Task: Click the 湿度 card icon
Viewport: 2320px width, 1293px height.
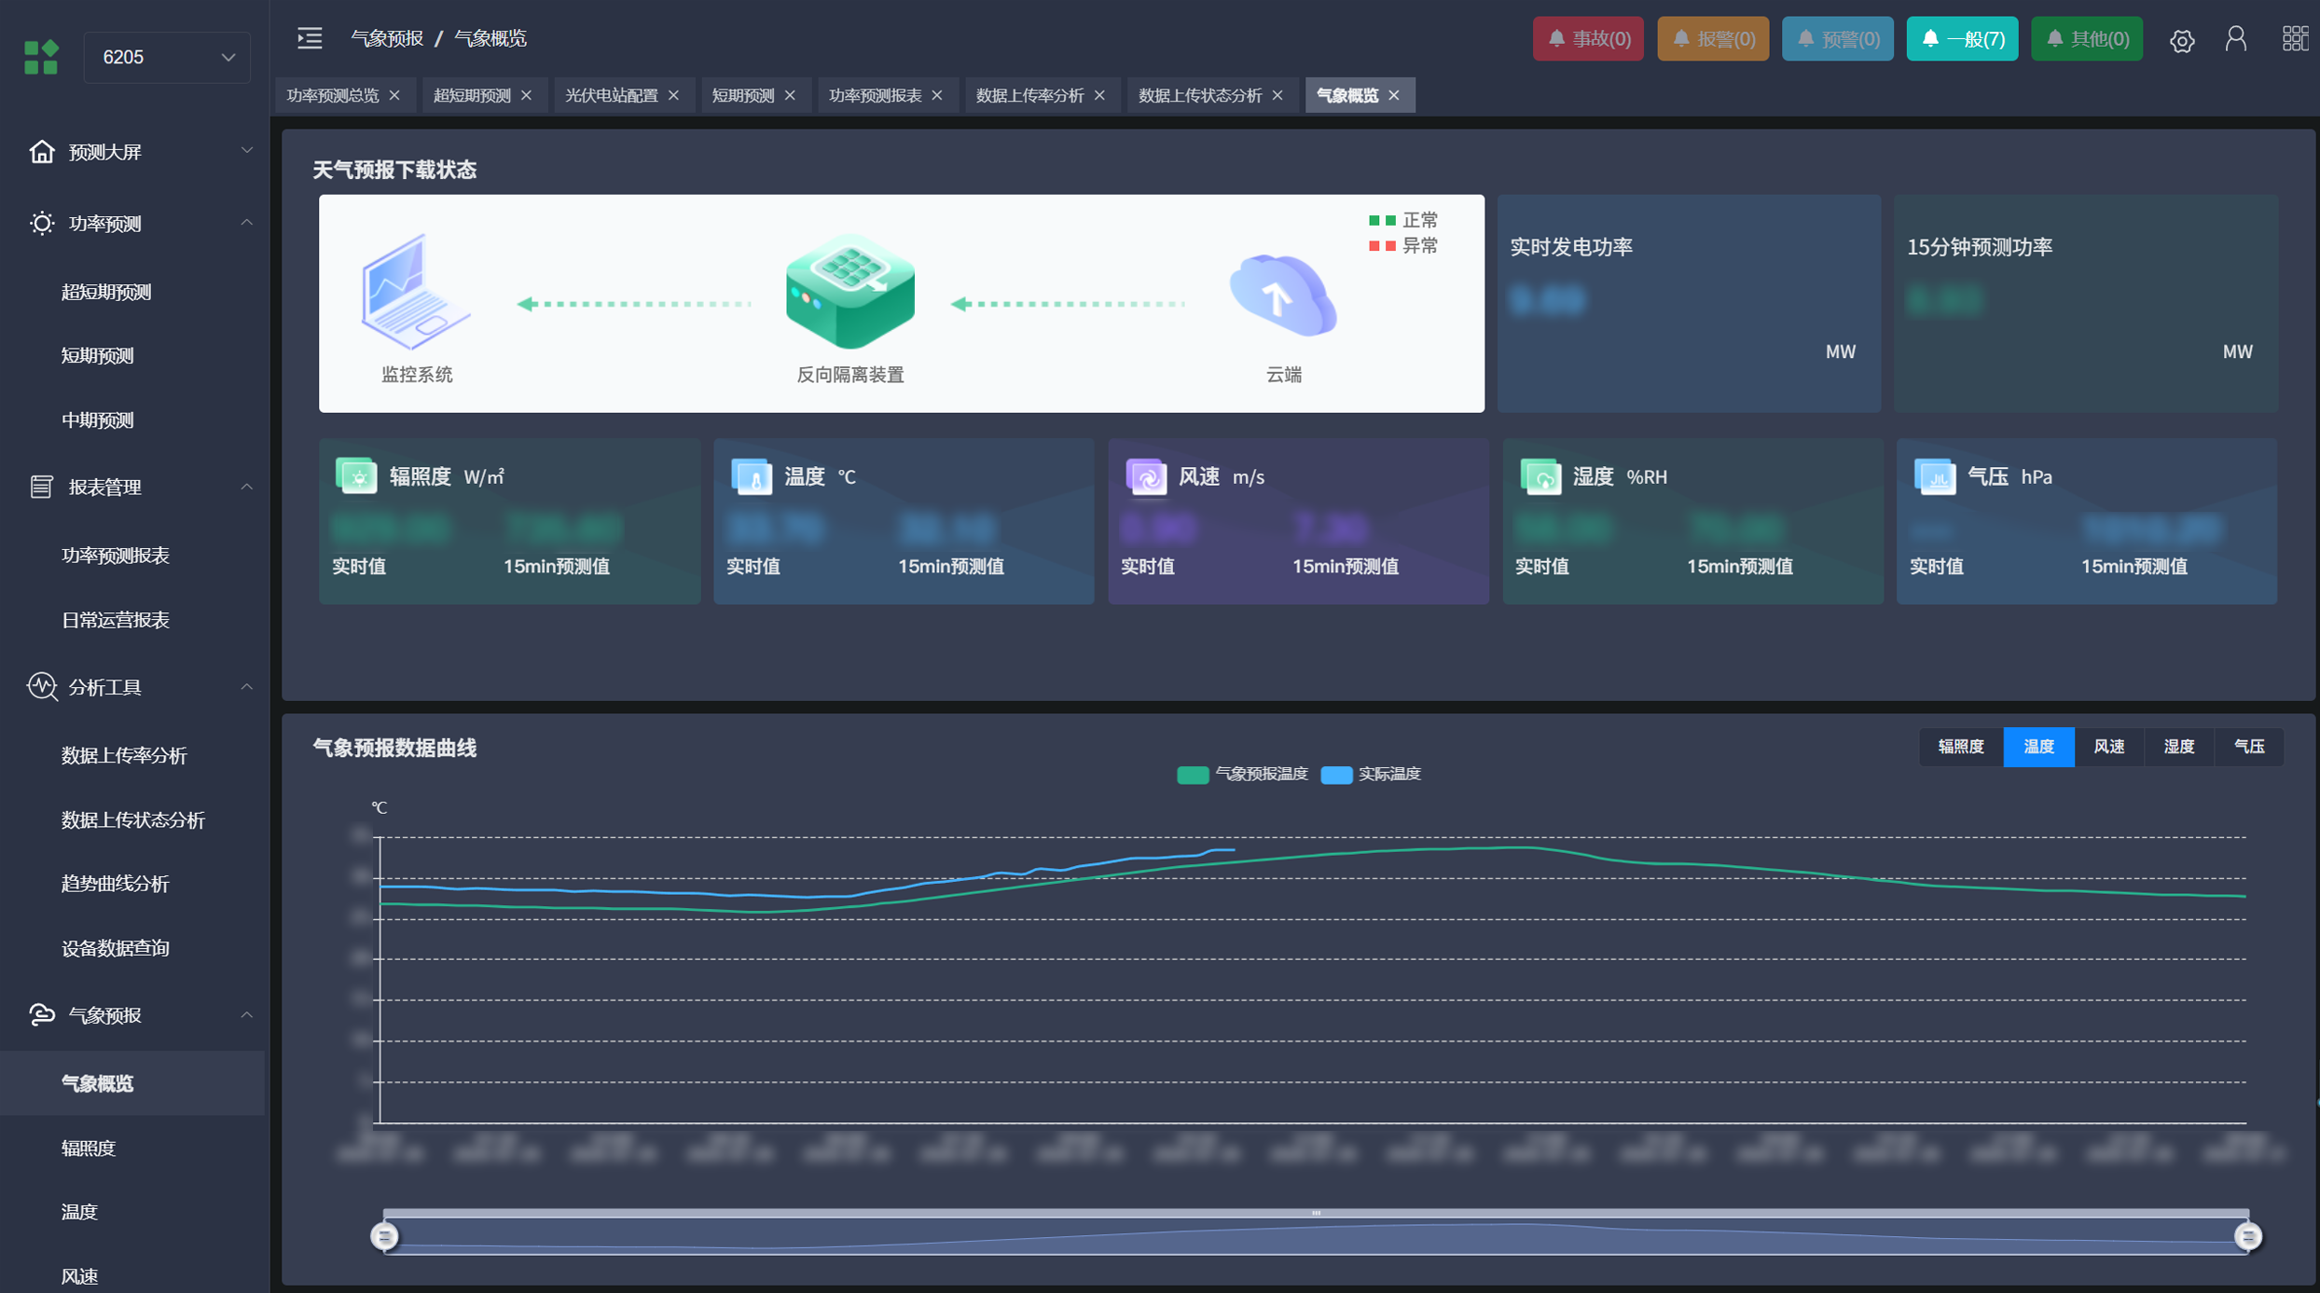Action: pyautogui.click(x=1540, y=475)
